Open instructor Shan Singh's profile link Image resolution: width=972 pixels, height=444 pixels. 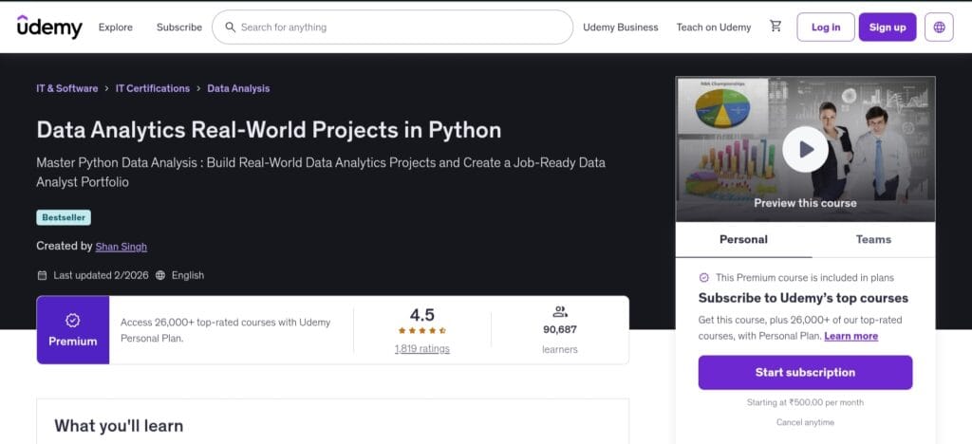pos(121,247)
